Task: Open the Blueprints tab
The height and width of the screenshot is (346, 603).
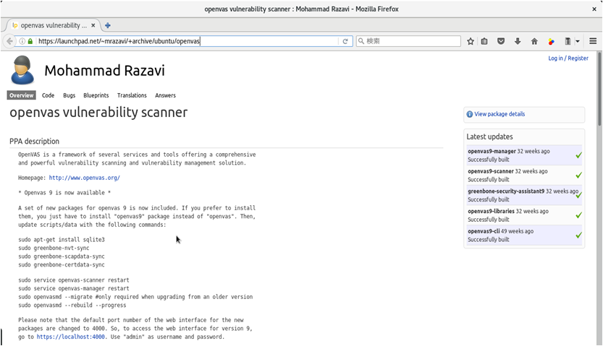Action: click(96, 95)
